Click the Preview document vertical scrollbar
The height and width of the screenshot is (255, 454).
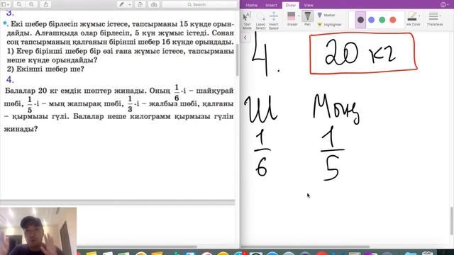coord(238,60)
